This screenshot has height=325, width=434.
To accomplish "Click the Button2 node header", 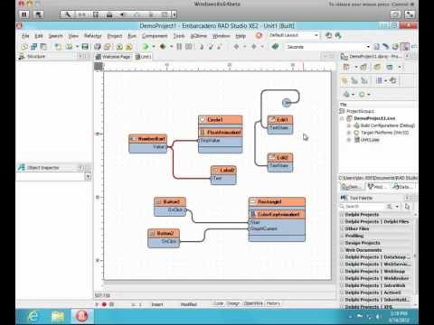I will point(164,234).
